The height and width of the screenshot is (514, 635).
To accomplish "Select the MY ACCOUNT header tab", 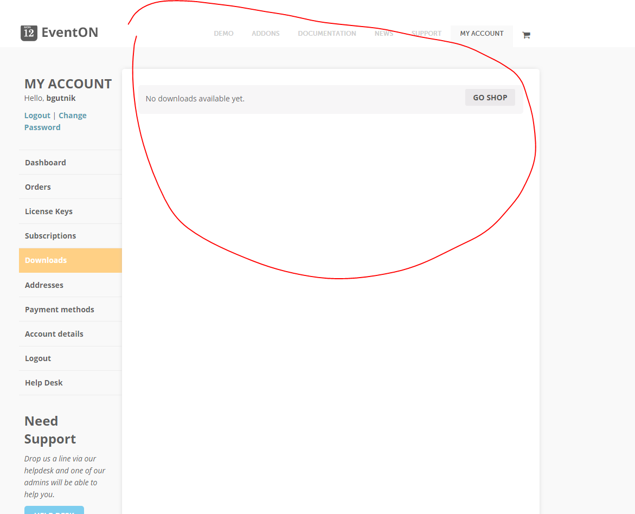I will (x=482, y=34).
